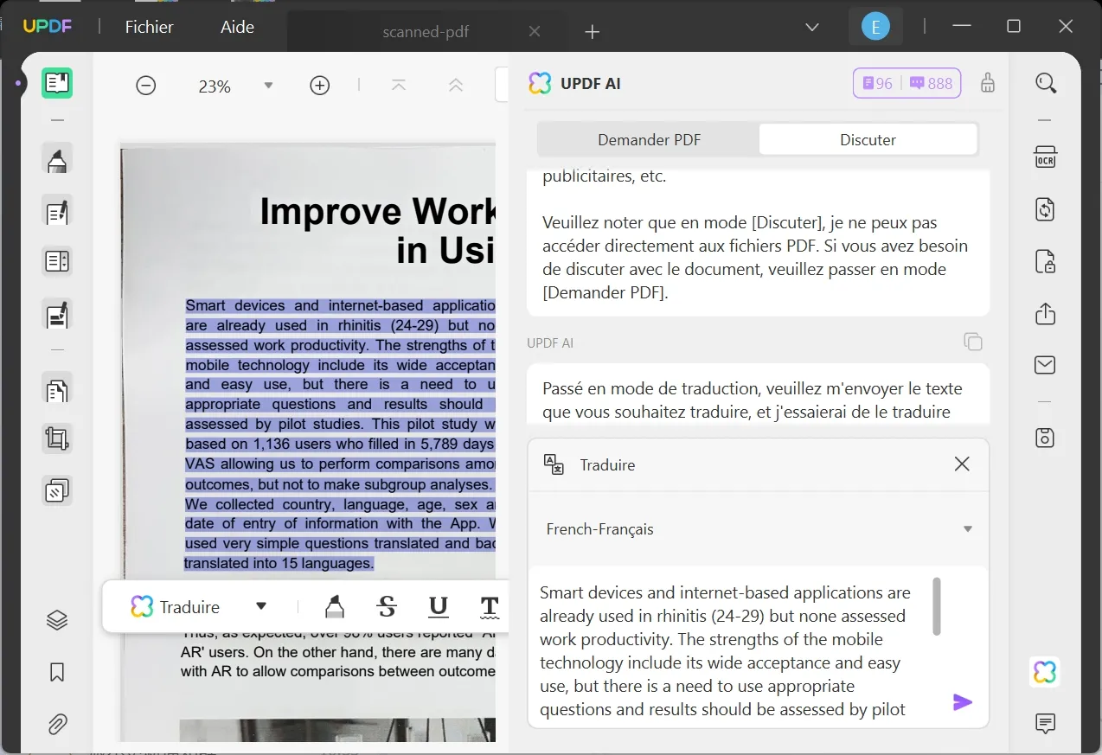Image resolution: width=1102 pixels, height=755 pixels.
Task: Send the translation with purple arrow
Action: point(962,702)
